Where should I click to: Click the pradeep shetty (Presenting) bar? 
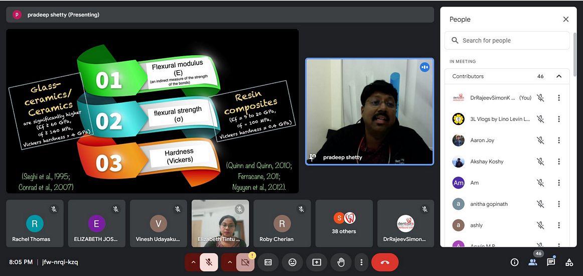click(220, 15)
